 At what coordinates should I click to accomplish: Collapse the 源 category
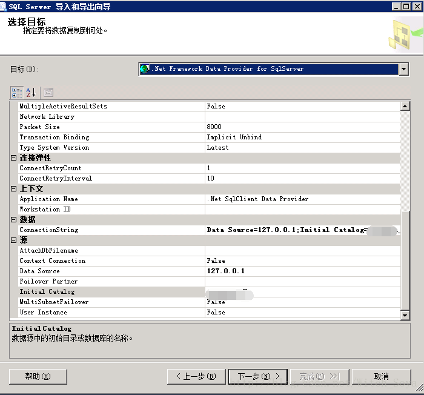pyautogui.click(x=13, y=240)
